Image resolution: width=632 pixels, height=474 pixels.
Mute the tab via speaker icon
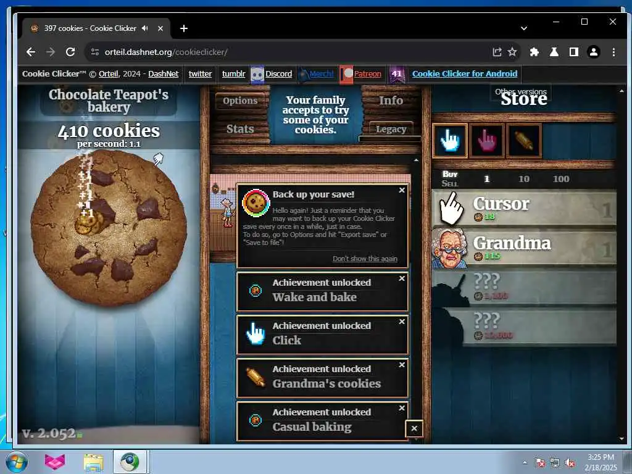click(145, 28)
